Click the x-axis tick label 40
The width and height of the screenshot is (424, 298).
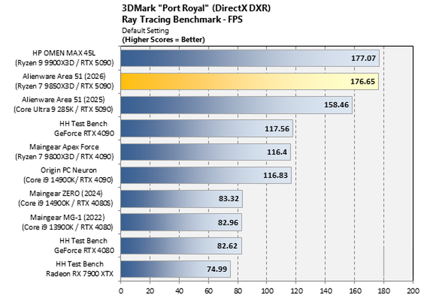tap(179, 291)
